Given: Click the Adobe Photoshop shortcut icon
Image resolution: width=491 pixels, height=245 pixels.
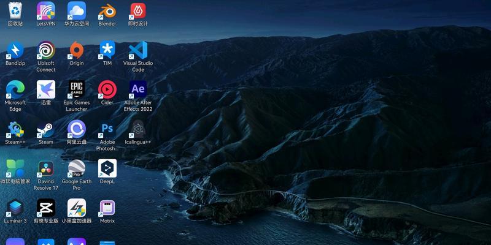Looking at the screenshot, I should (107, 129).
